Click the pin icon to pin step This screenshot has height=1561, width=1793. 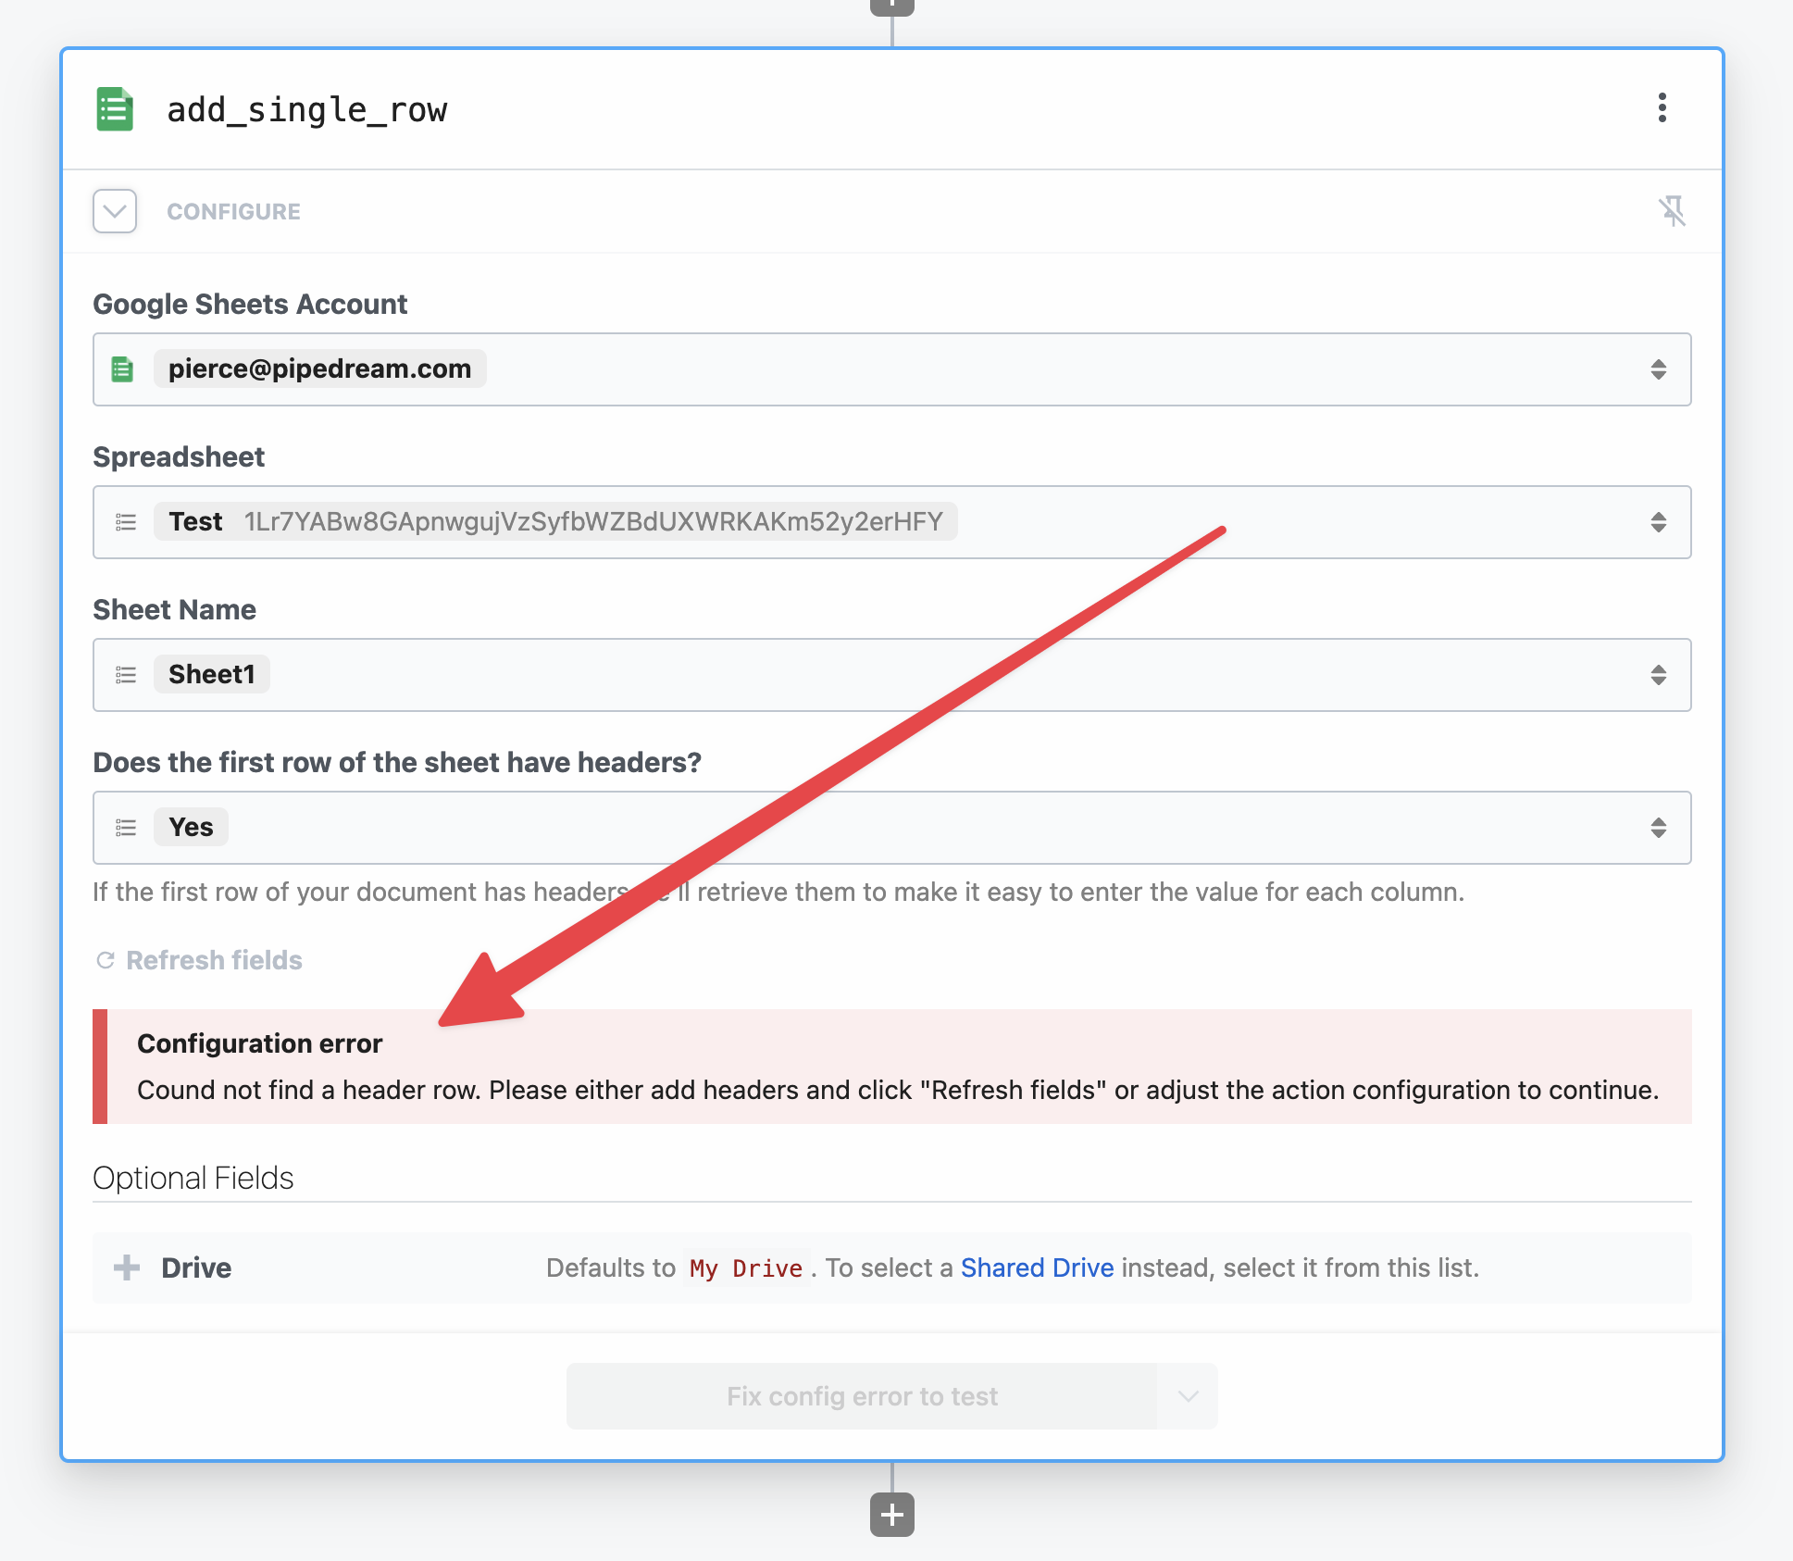point(1673,210)
